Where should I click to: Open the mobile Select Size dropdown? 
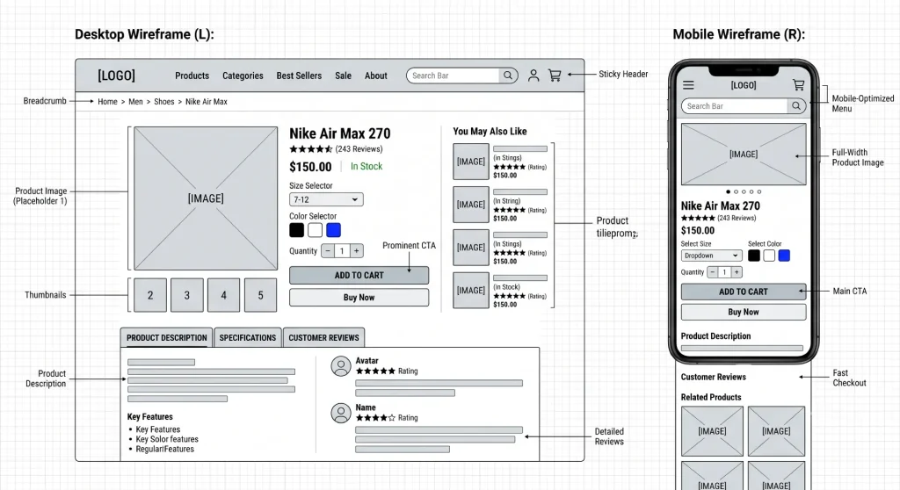(x=711, y=256)
